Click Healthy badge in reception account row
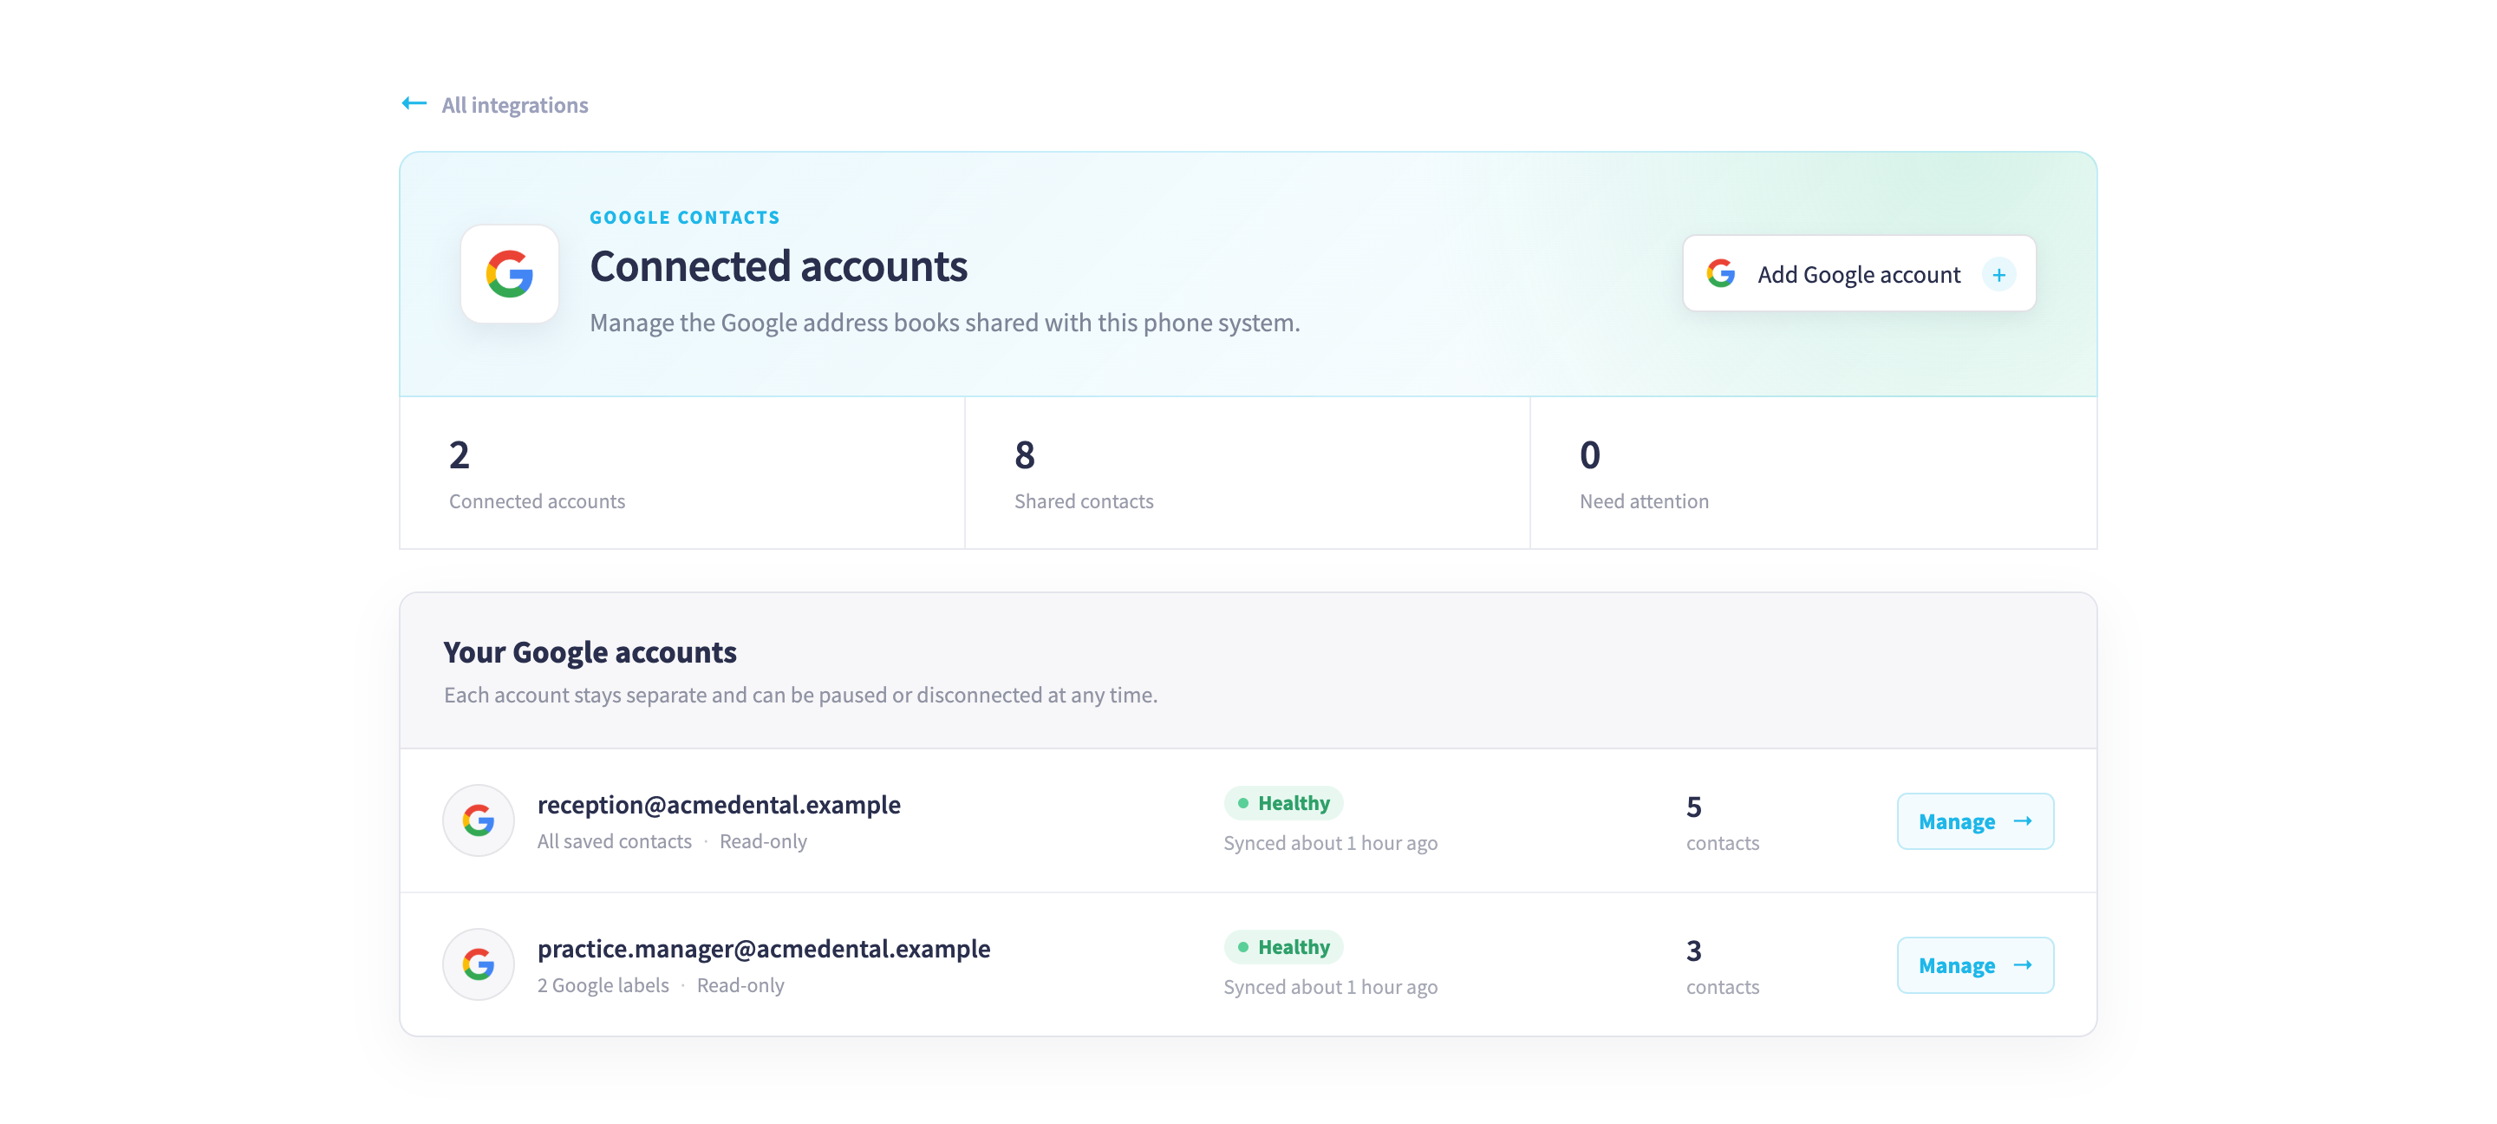The image size is (2497, 1124). pos(1283,802)
